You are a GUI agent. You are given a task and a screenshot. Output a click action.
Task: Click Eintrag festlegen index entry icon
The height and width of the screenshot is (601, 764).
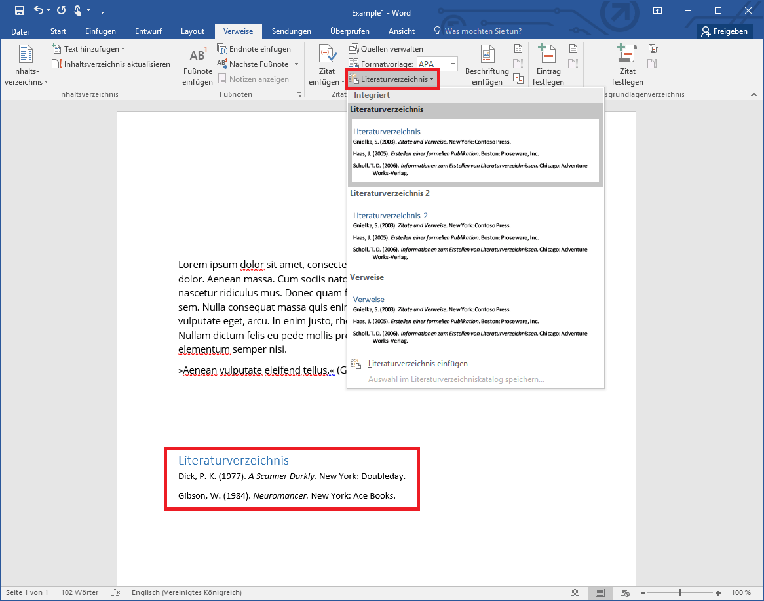click(x=548, y=66)
